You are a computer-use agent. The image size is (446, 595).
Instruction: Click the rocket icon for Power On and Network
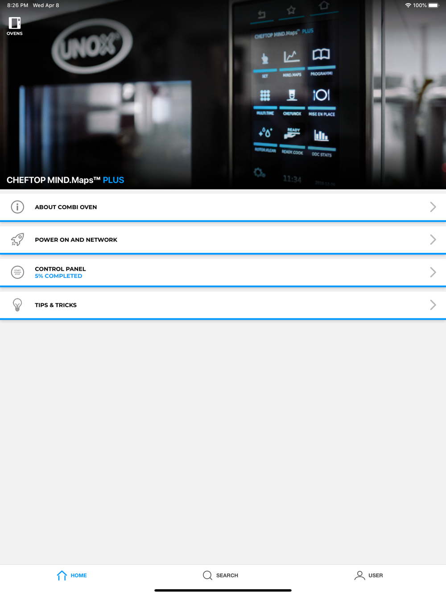coord(17,240)
